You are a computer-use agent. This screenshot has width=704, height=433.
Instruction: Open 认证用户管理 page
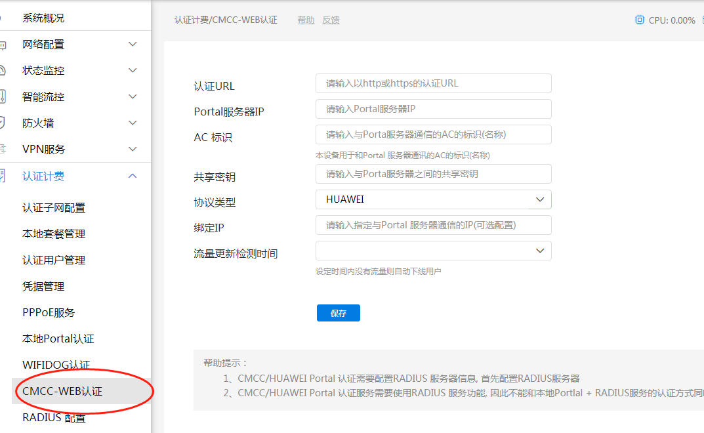54,260
